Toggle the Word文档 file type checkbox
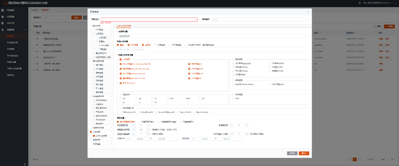This screenshot has width=399, height=166. click(120, 64)
